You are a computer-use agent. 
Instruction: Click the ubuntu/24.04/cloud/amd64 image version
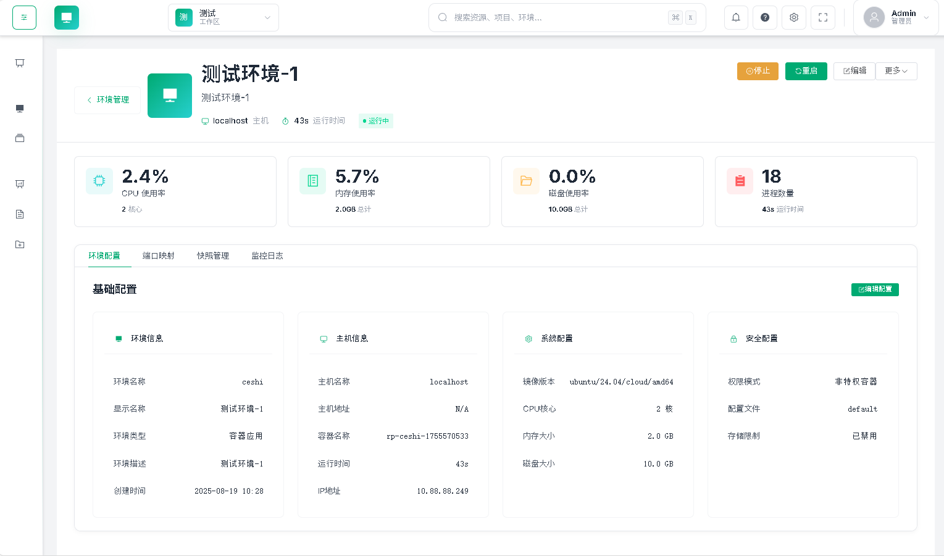[x=621, y=382]
